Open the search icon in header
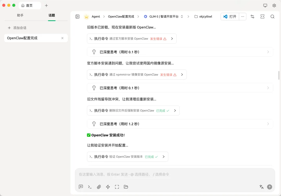 point(272,16)
